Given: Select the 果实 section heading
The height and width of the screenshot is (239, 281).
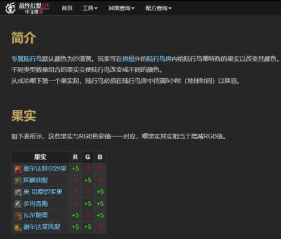Looking at the screenshot, I should [23, 115].
